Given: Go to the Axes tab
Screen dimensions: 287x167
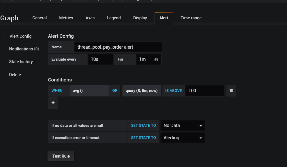Looking at the screenshot, I should coord(90,18).
